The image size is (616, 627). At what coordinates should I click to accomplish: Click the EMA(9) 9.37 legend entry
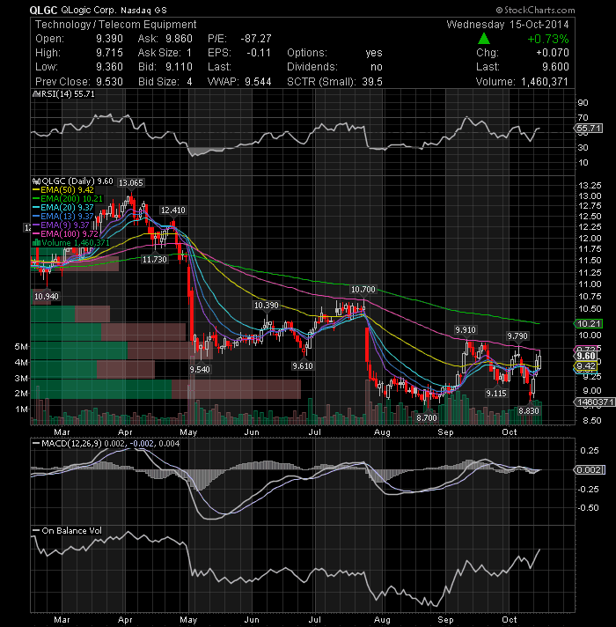(x=65, y=225)
